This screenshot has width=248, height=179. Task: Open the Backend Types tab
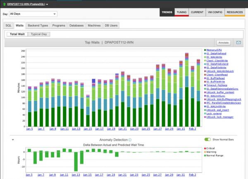point(39,26)
